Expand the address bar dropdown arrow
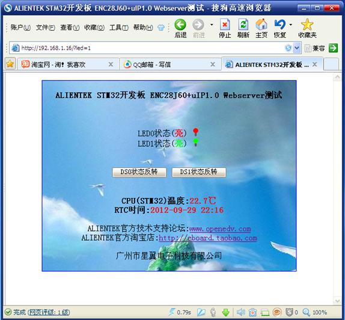The image size is (345, 320). 297,48
